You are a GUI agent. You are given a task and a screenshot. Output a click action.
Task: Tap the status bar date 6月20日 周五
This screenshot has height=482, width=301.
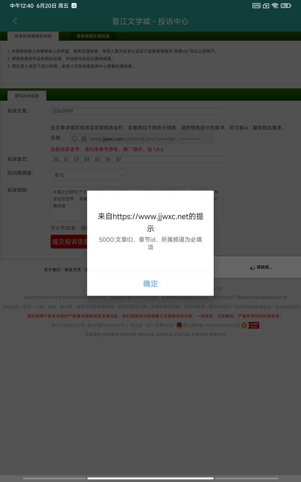pos(52,6)
